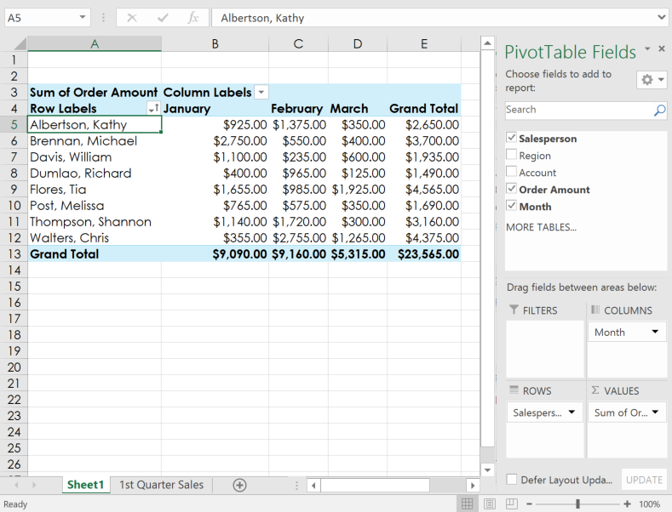Click the zoom in plus icon
Viewport: 672px width, 512px height.
pyautogui.click(x=627, y=504)
